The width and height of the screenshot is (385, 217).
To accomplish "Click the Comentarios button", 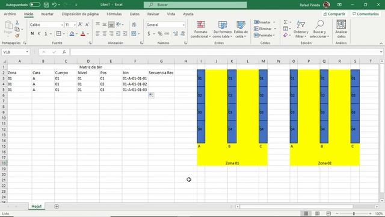I will [x=366, y=14].
